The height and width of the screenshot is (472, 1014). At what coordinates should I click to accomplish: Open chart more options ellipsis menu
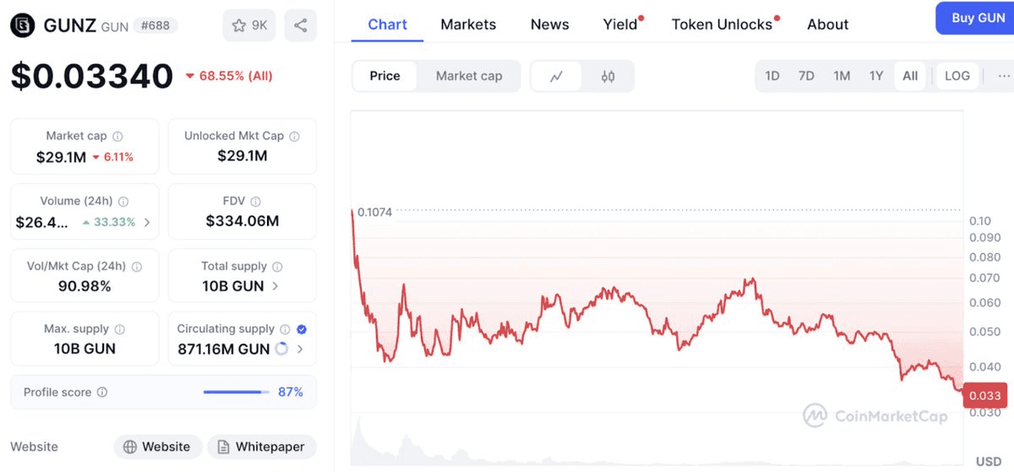point(1003,76)
